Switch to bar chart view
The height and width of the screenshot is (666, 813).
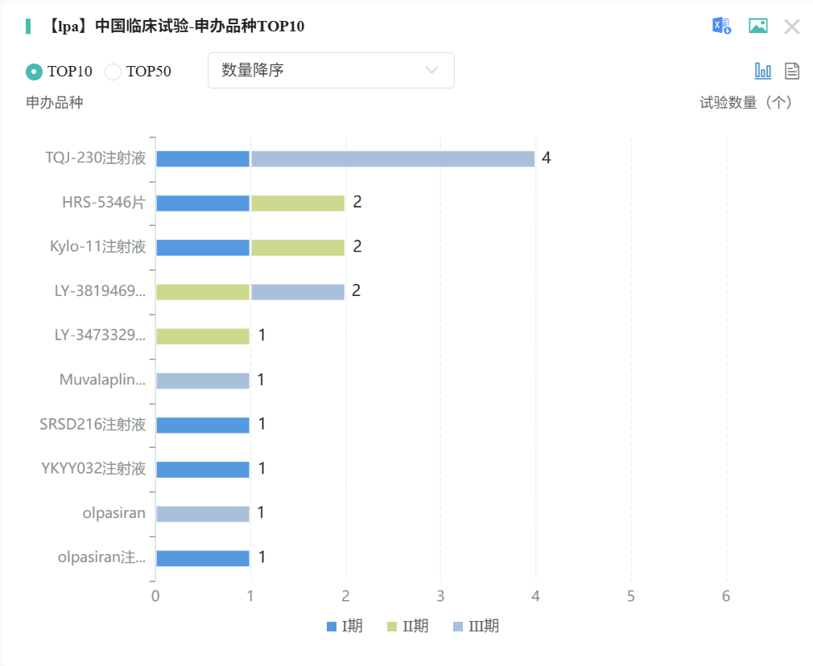tap(762, 71)
